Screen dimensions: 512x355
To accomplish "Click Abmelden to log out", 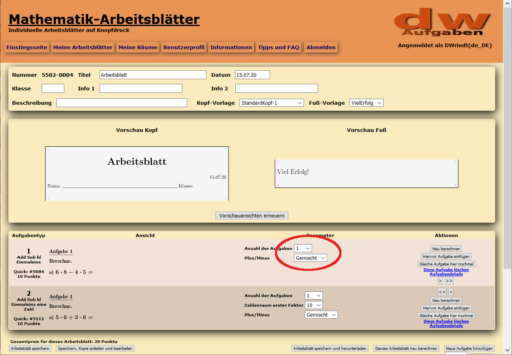I will (x=321, y=47).
